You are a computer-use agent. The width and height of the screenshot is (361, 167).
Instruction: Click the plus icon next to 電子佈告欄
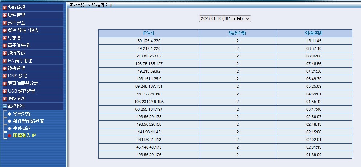click(5, 46)
